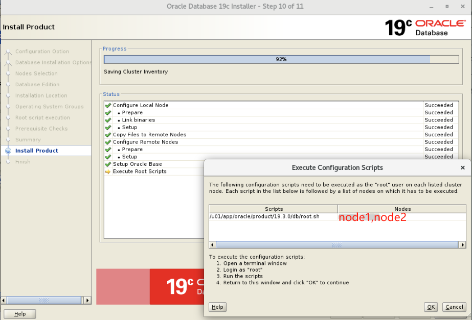Click the steps panel right scroll arrow

[x=87, y=300]
